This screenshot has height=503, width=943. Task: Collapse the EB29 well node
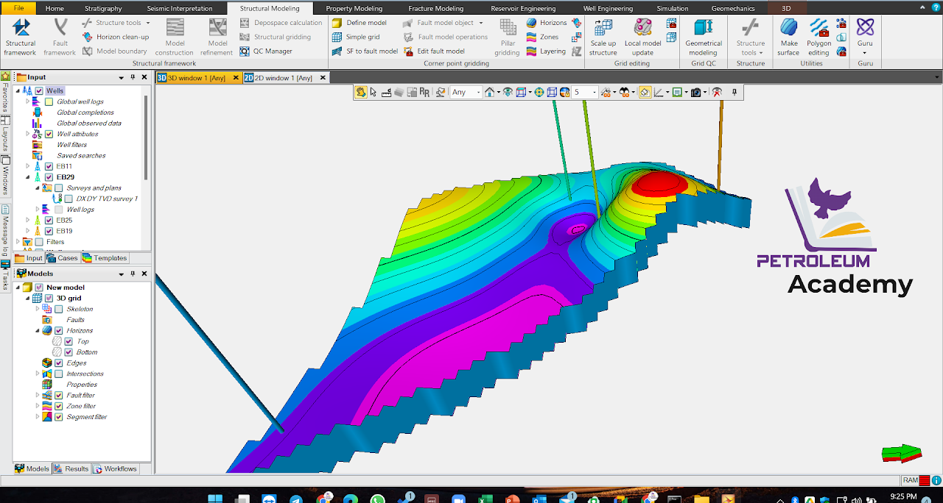tap(28, 177)
